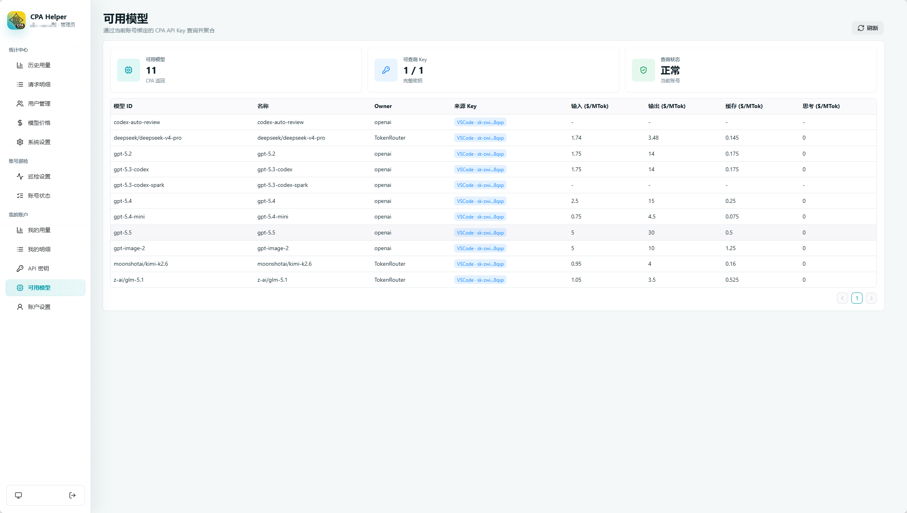This screenshot has height=513, width=907.
Task: Click output price 3.48 for deepseek-v4-pro
Action: pos(653,138)
